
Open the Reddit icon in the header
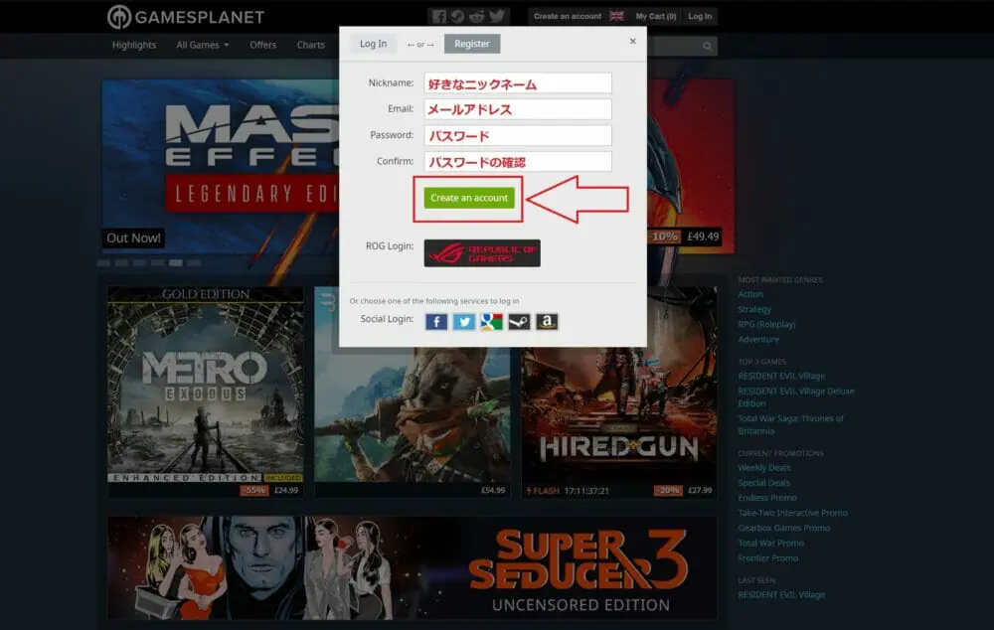point(477,16)
